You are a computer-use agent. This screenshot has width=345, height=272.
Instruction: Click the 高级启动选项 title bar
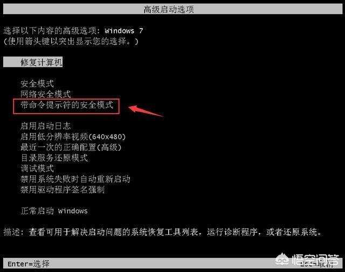click(172, 9)
